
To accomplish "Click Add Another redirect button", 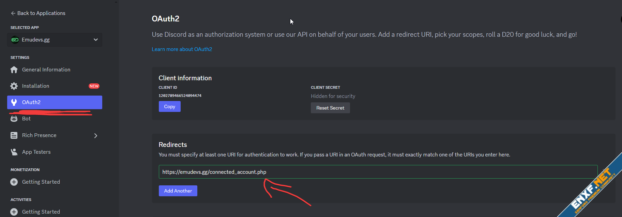I will [x=178, y=191].
